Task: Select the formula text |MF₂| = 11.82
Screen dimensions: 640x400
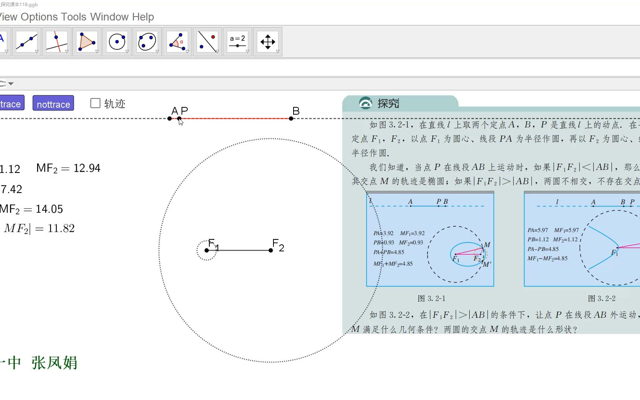Action: [39, 229]
